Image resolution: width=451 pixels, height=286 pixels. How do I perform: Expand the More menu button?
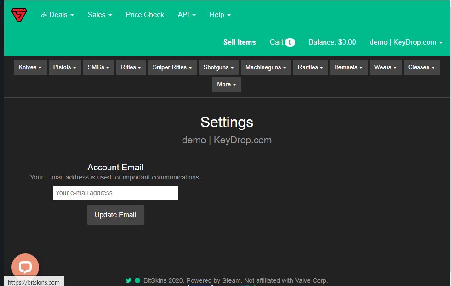227,84
